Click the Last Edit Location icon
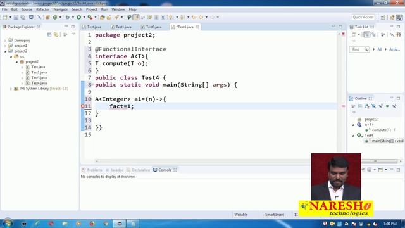The height and width of the screenshot is (228, 405). point(194,17)
